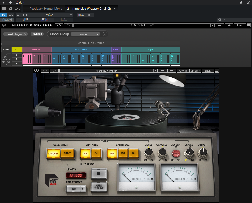252x203 pixels.
Task: Expand the insert list dropdown arrow
Action: 114,9
